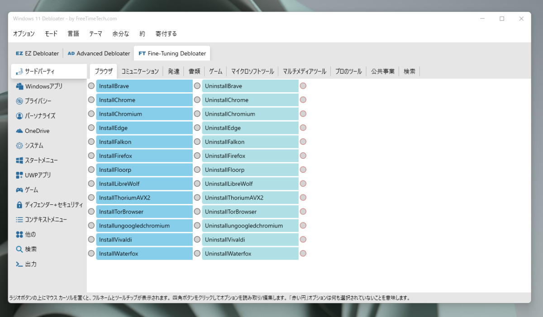Select the InstallFirefox radio button
543x317 pixels.
point(91,156)
